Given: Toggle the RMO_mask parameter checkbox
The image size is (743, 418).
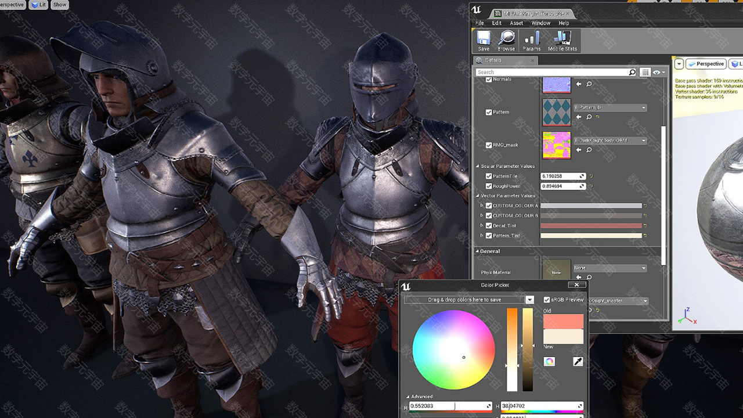Looking at the screenshot, I should 489,145.
